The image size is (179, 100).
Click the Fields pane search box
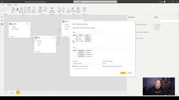tap(166, 21)
